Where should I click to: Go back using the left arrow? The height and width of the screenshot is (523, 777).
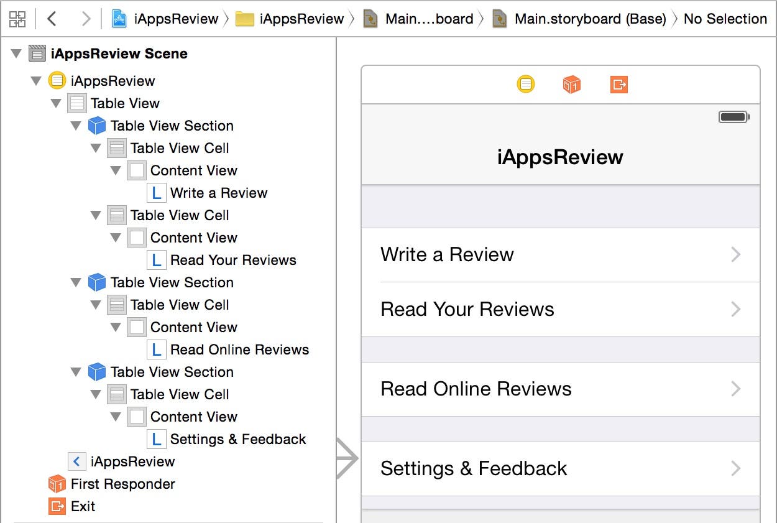click(52, 19)
